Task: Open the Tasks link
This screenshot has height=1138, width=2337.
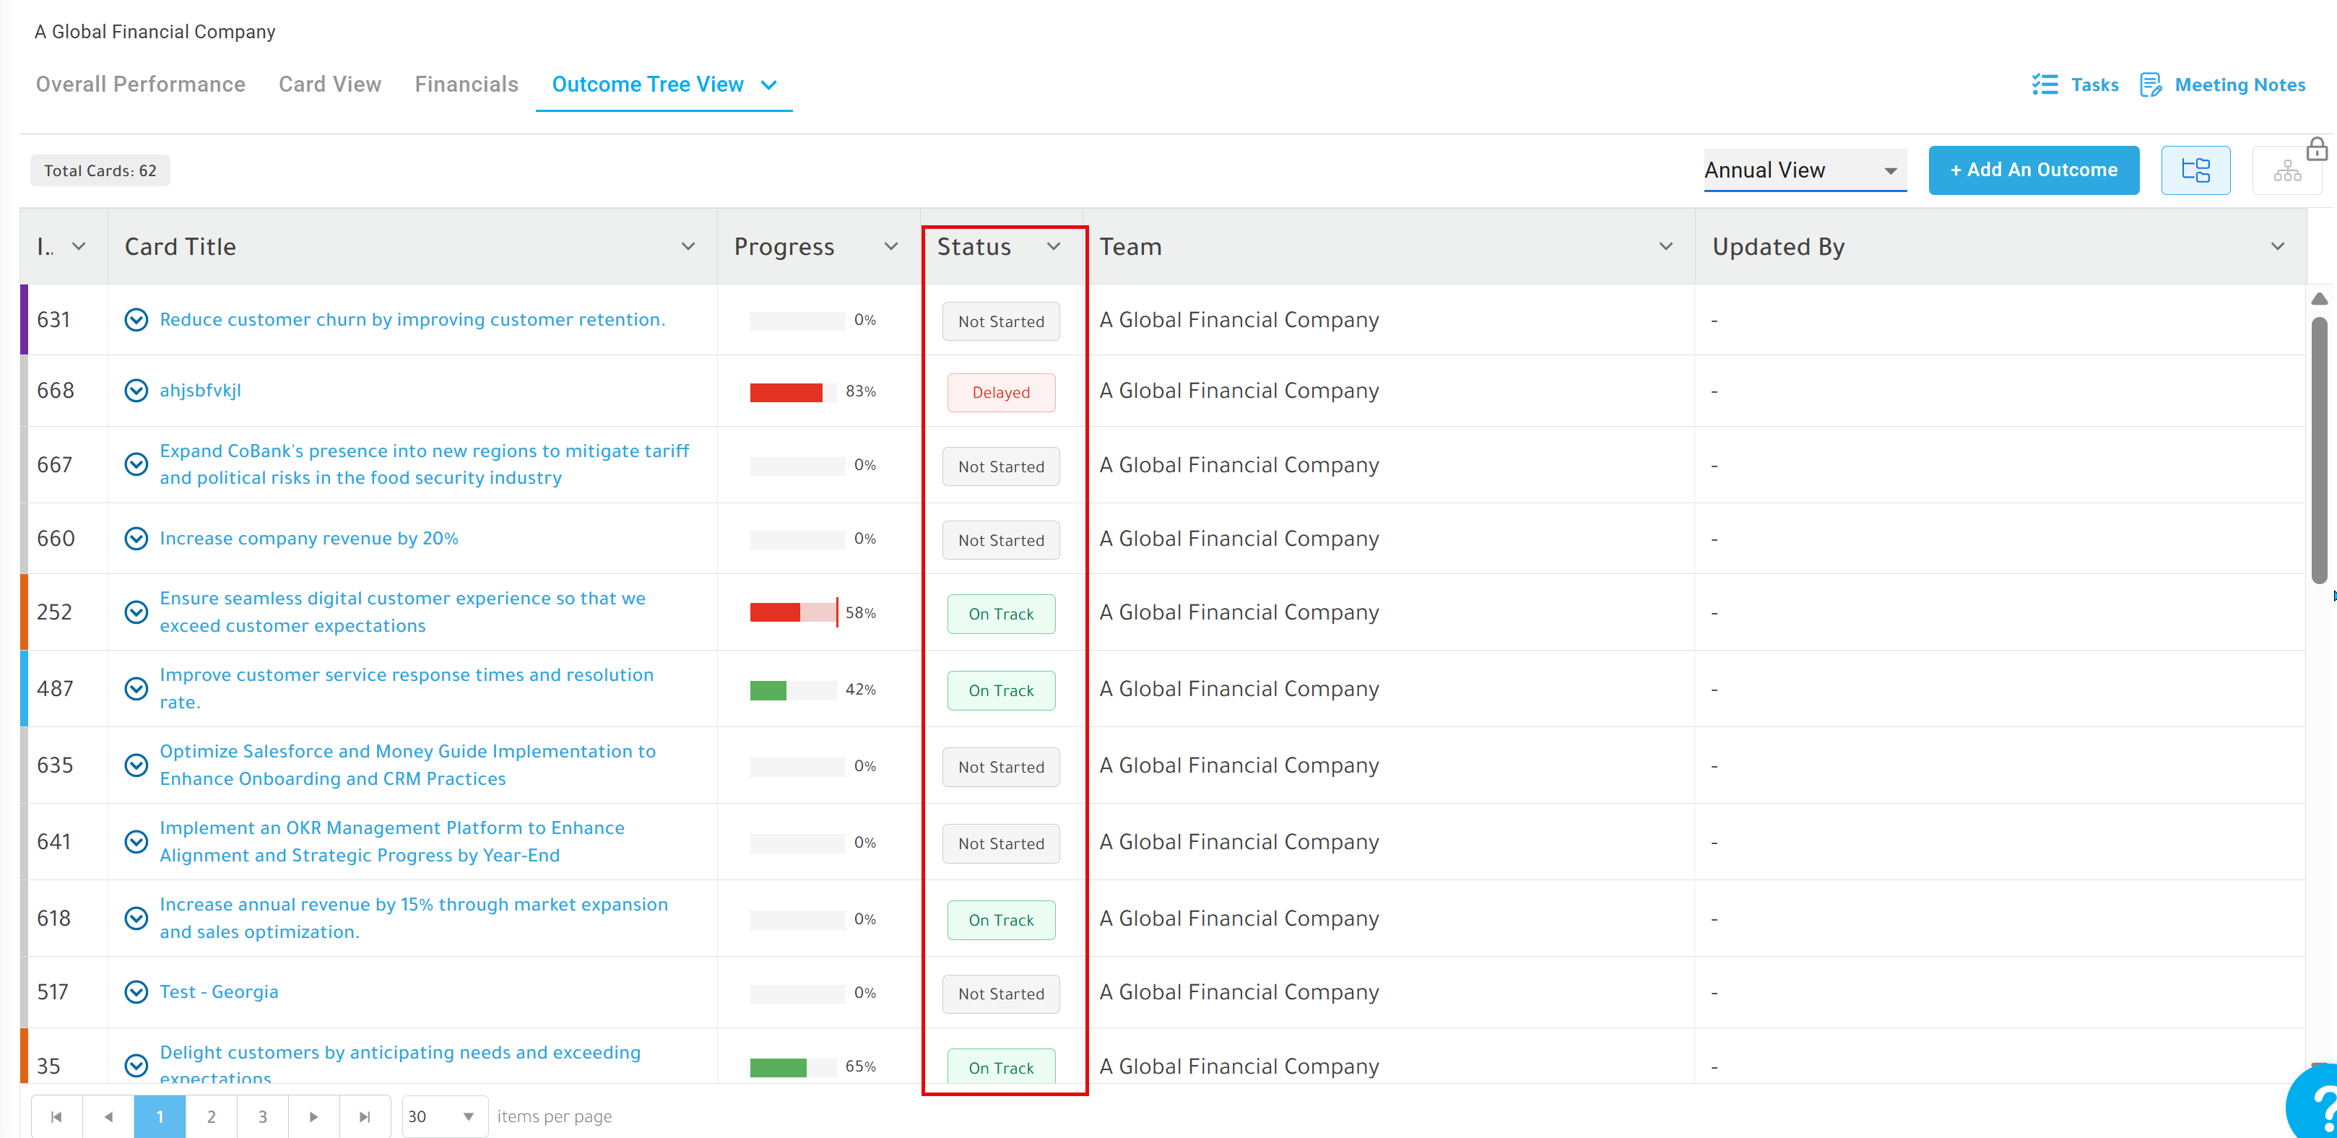Action: click(x=2095, y=84)
